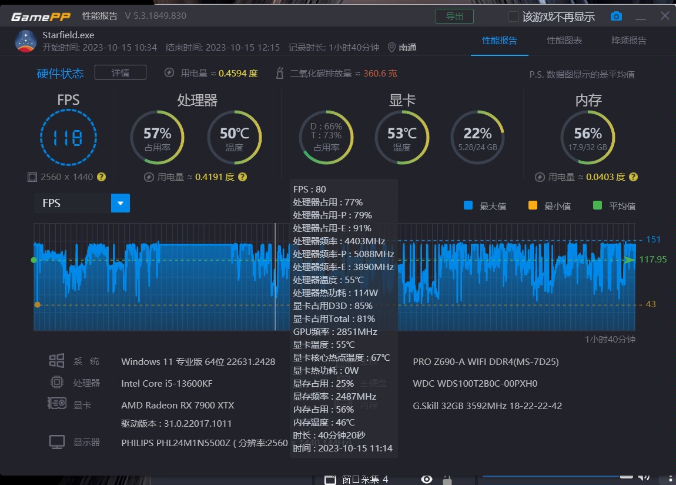Tick the 该游戏不再显示 checkbox

[514, 16]
